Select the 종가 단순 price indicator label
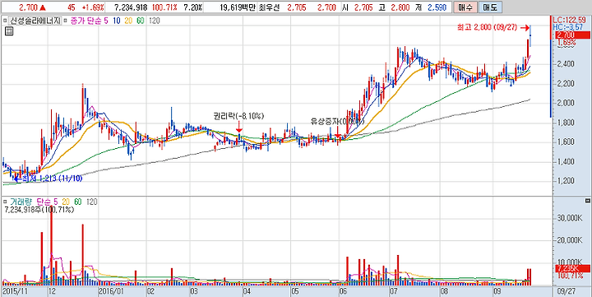592x297 pixels. point(86,21)
